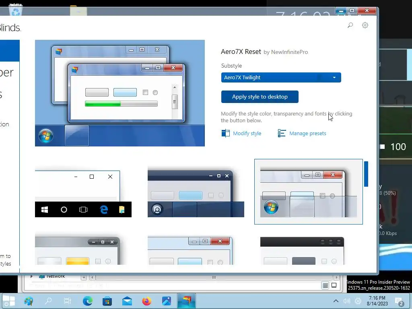The image size is (412, 309).
Task: Select the light blue style with red close
Action: (x=190, y=251)
